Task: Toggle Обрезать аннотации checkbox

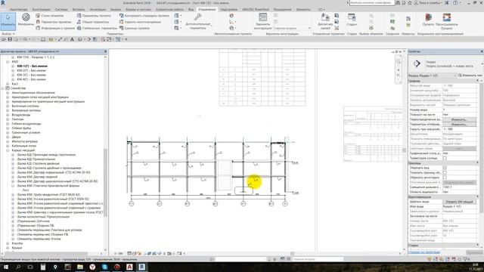Action: [x=445, y=178]
